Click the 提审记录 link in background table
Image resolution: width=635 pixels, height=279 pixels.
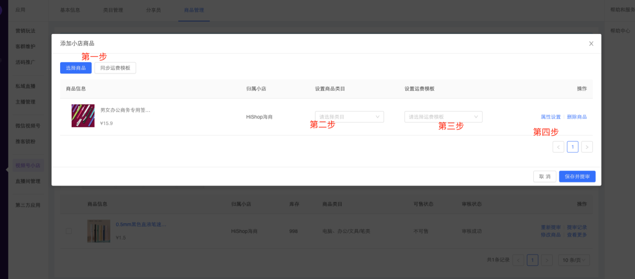pyautogui.click(x=577, y=227)
